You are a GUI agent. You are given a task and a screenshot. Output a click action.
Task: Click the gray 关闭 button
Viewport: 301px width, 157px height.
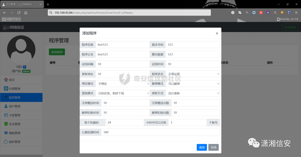pyautogui.click(x=213, y=148)
